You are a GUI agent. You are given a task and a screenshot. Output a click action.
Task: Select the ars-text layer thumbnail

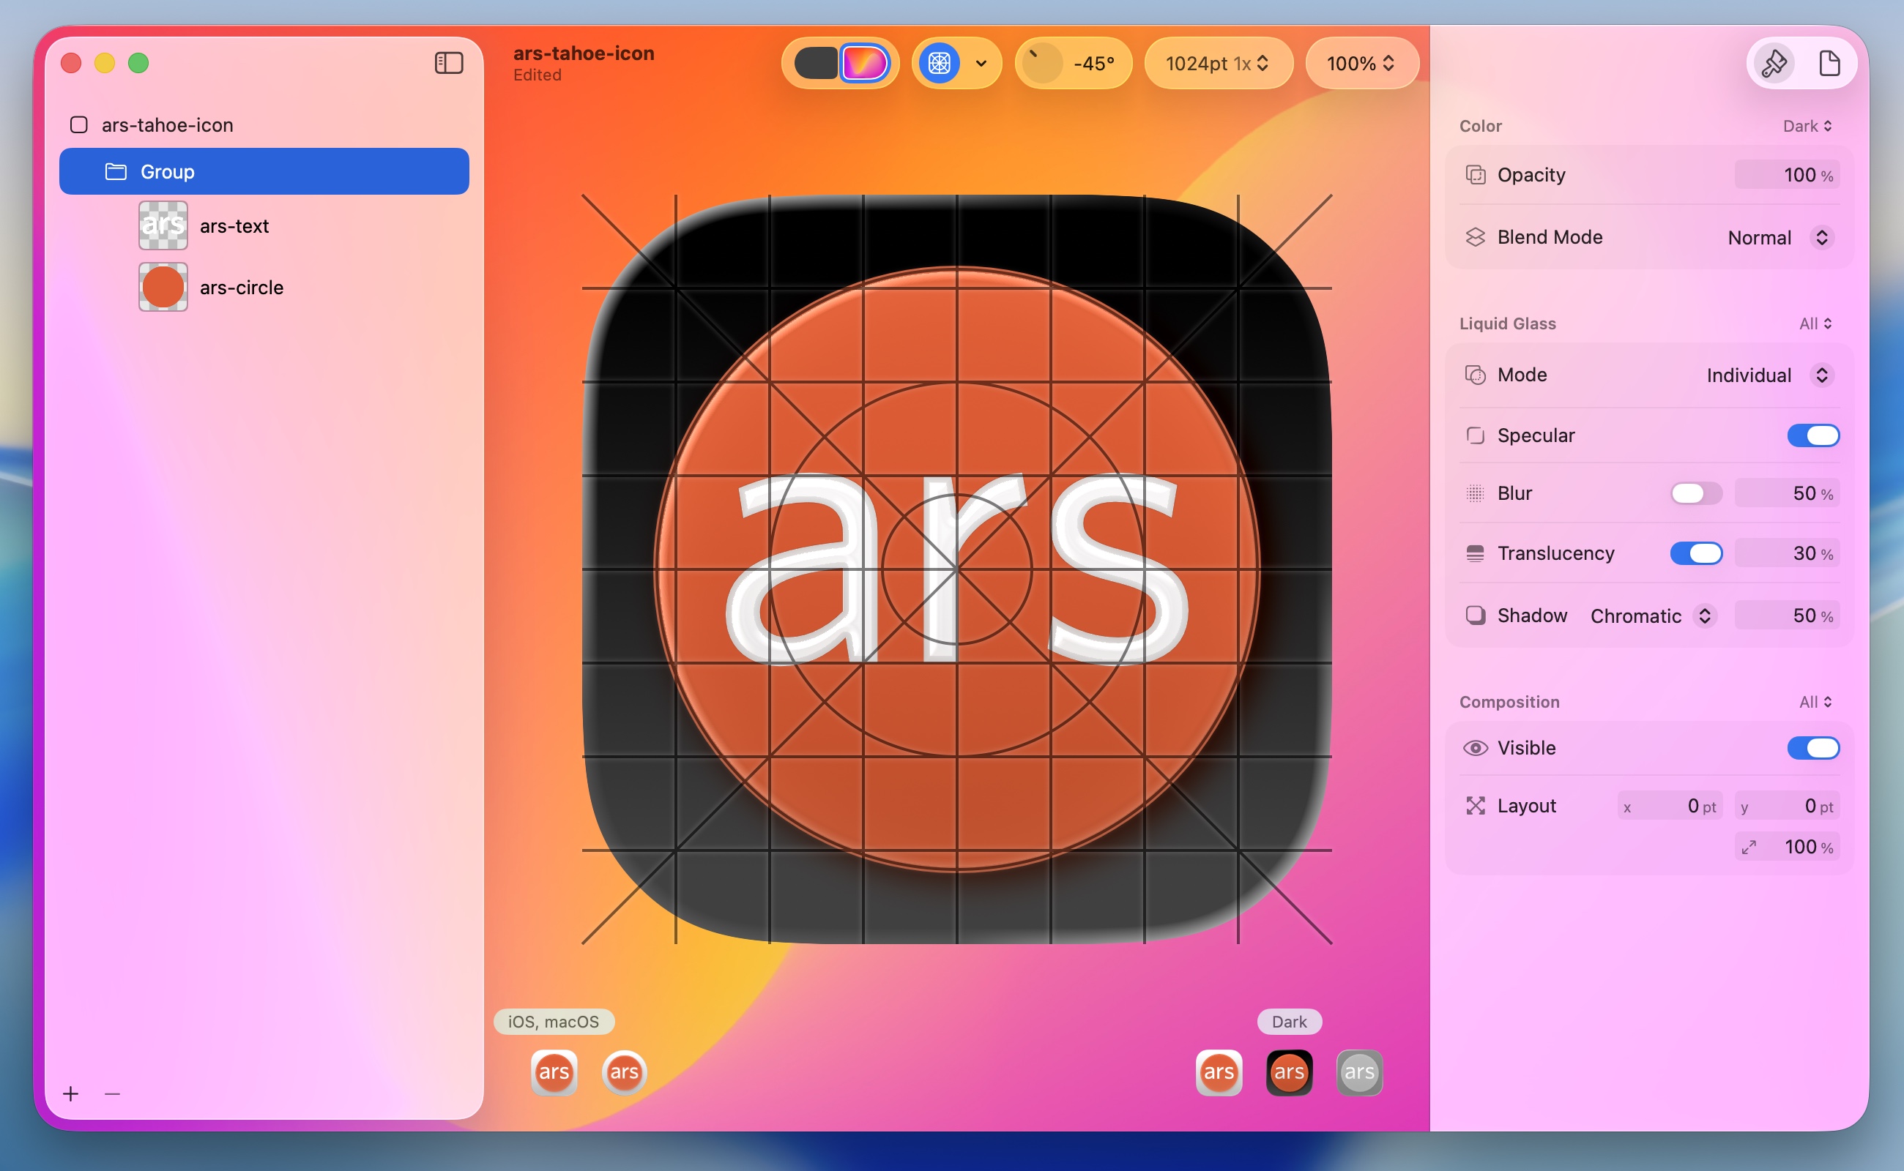(163, 225)
